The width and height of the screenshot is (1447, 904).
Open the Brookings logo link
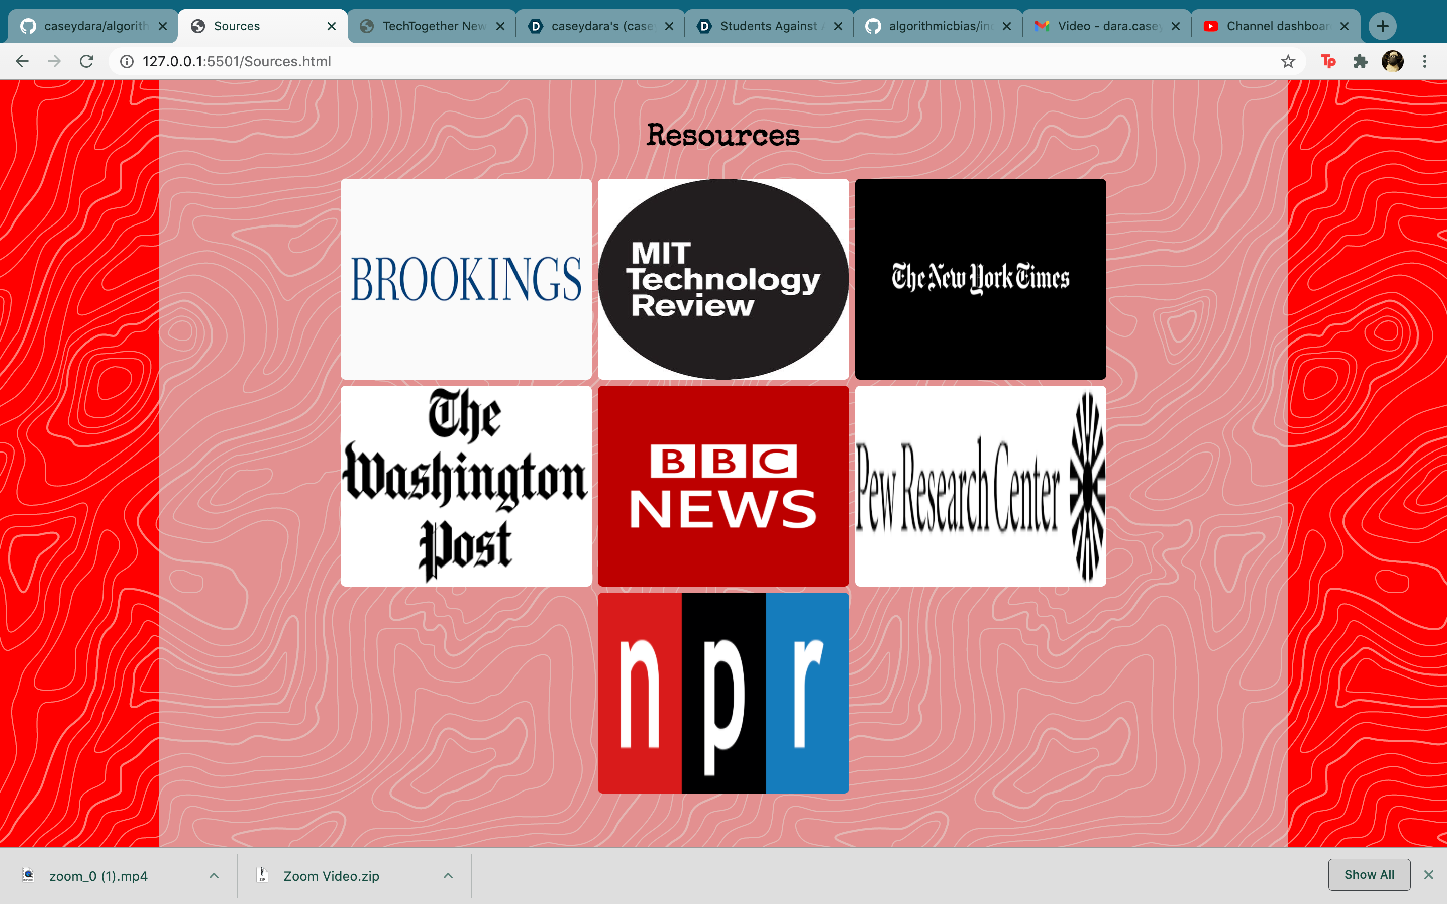[466, 279]
